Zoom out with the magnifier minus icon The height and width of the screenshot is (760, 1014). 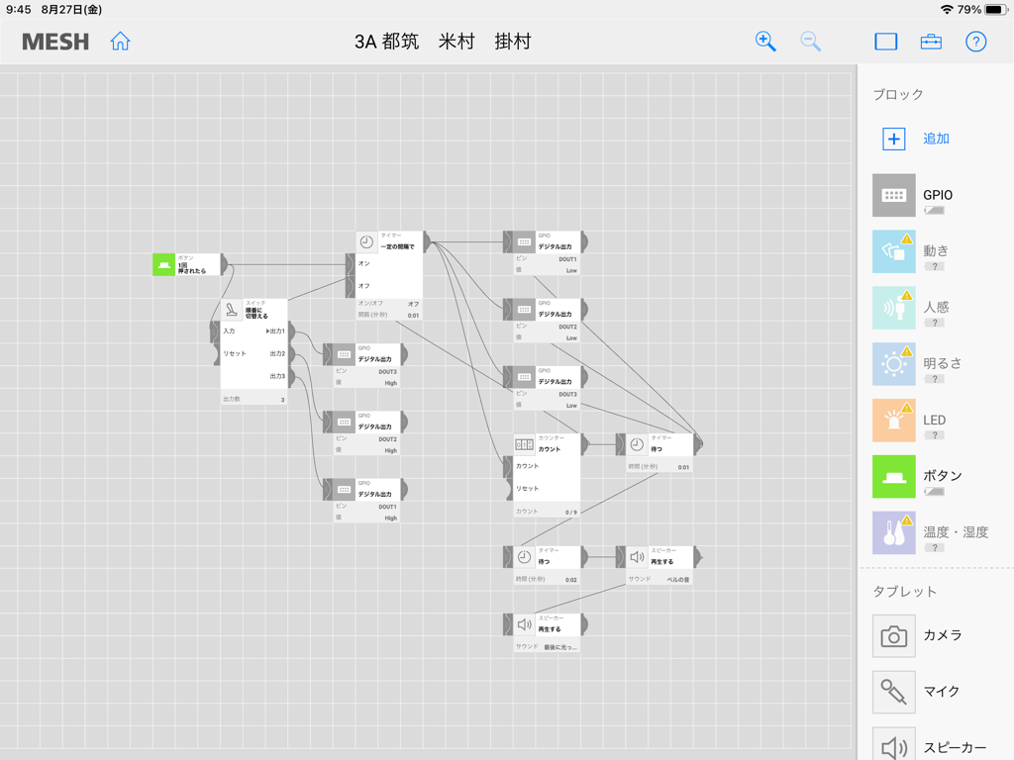(810, 42)
